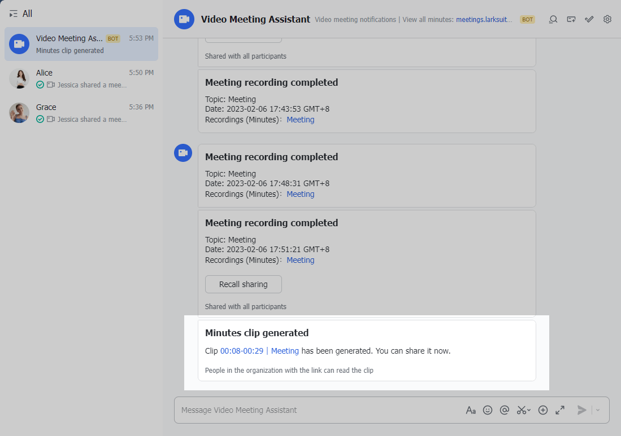
Task: Expand the message editor to full size
Action: 560,410
